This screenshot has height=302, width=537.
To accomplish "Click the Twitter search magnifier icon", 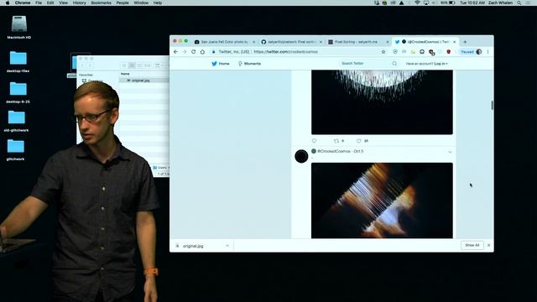I will (x=394, y=64).
